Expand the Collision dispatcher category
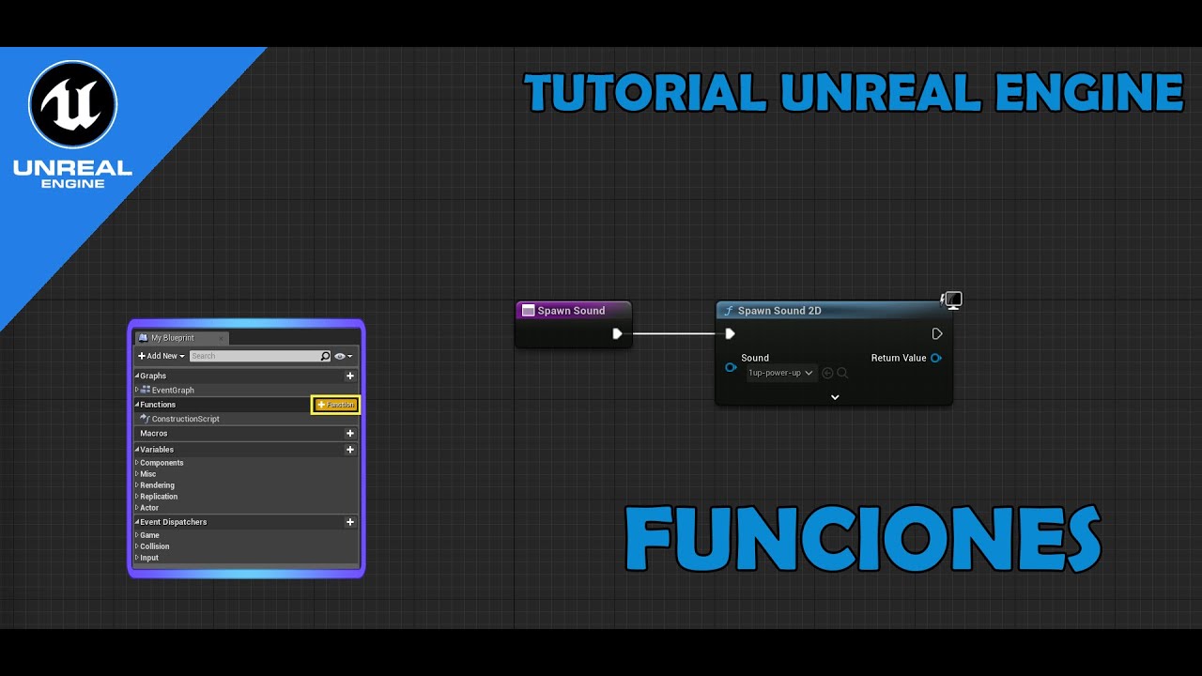The height and width of the screenshot is (676, 1202). tap(137, 546)
